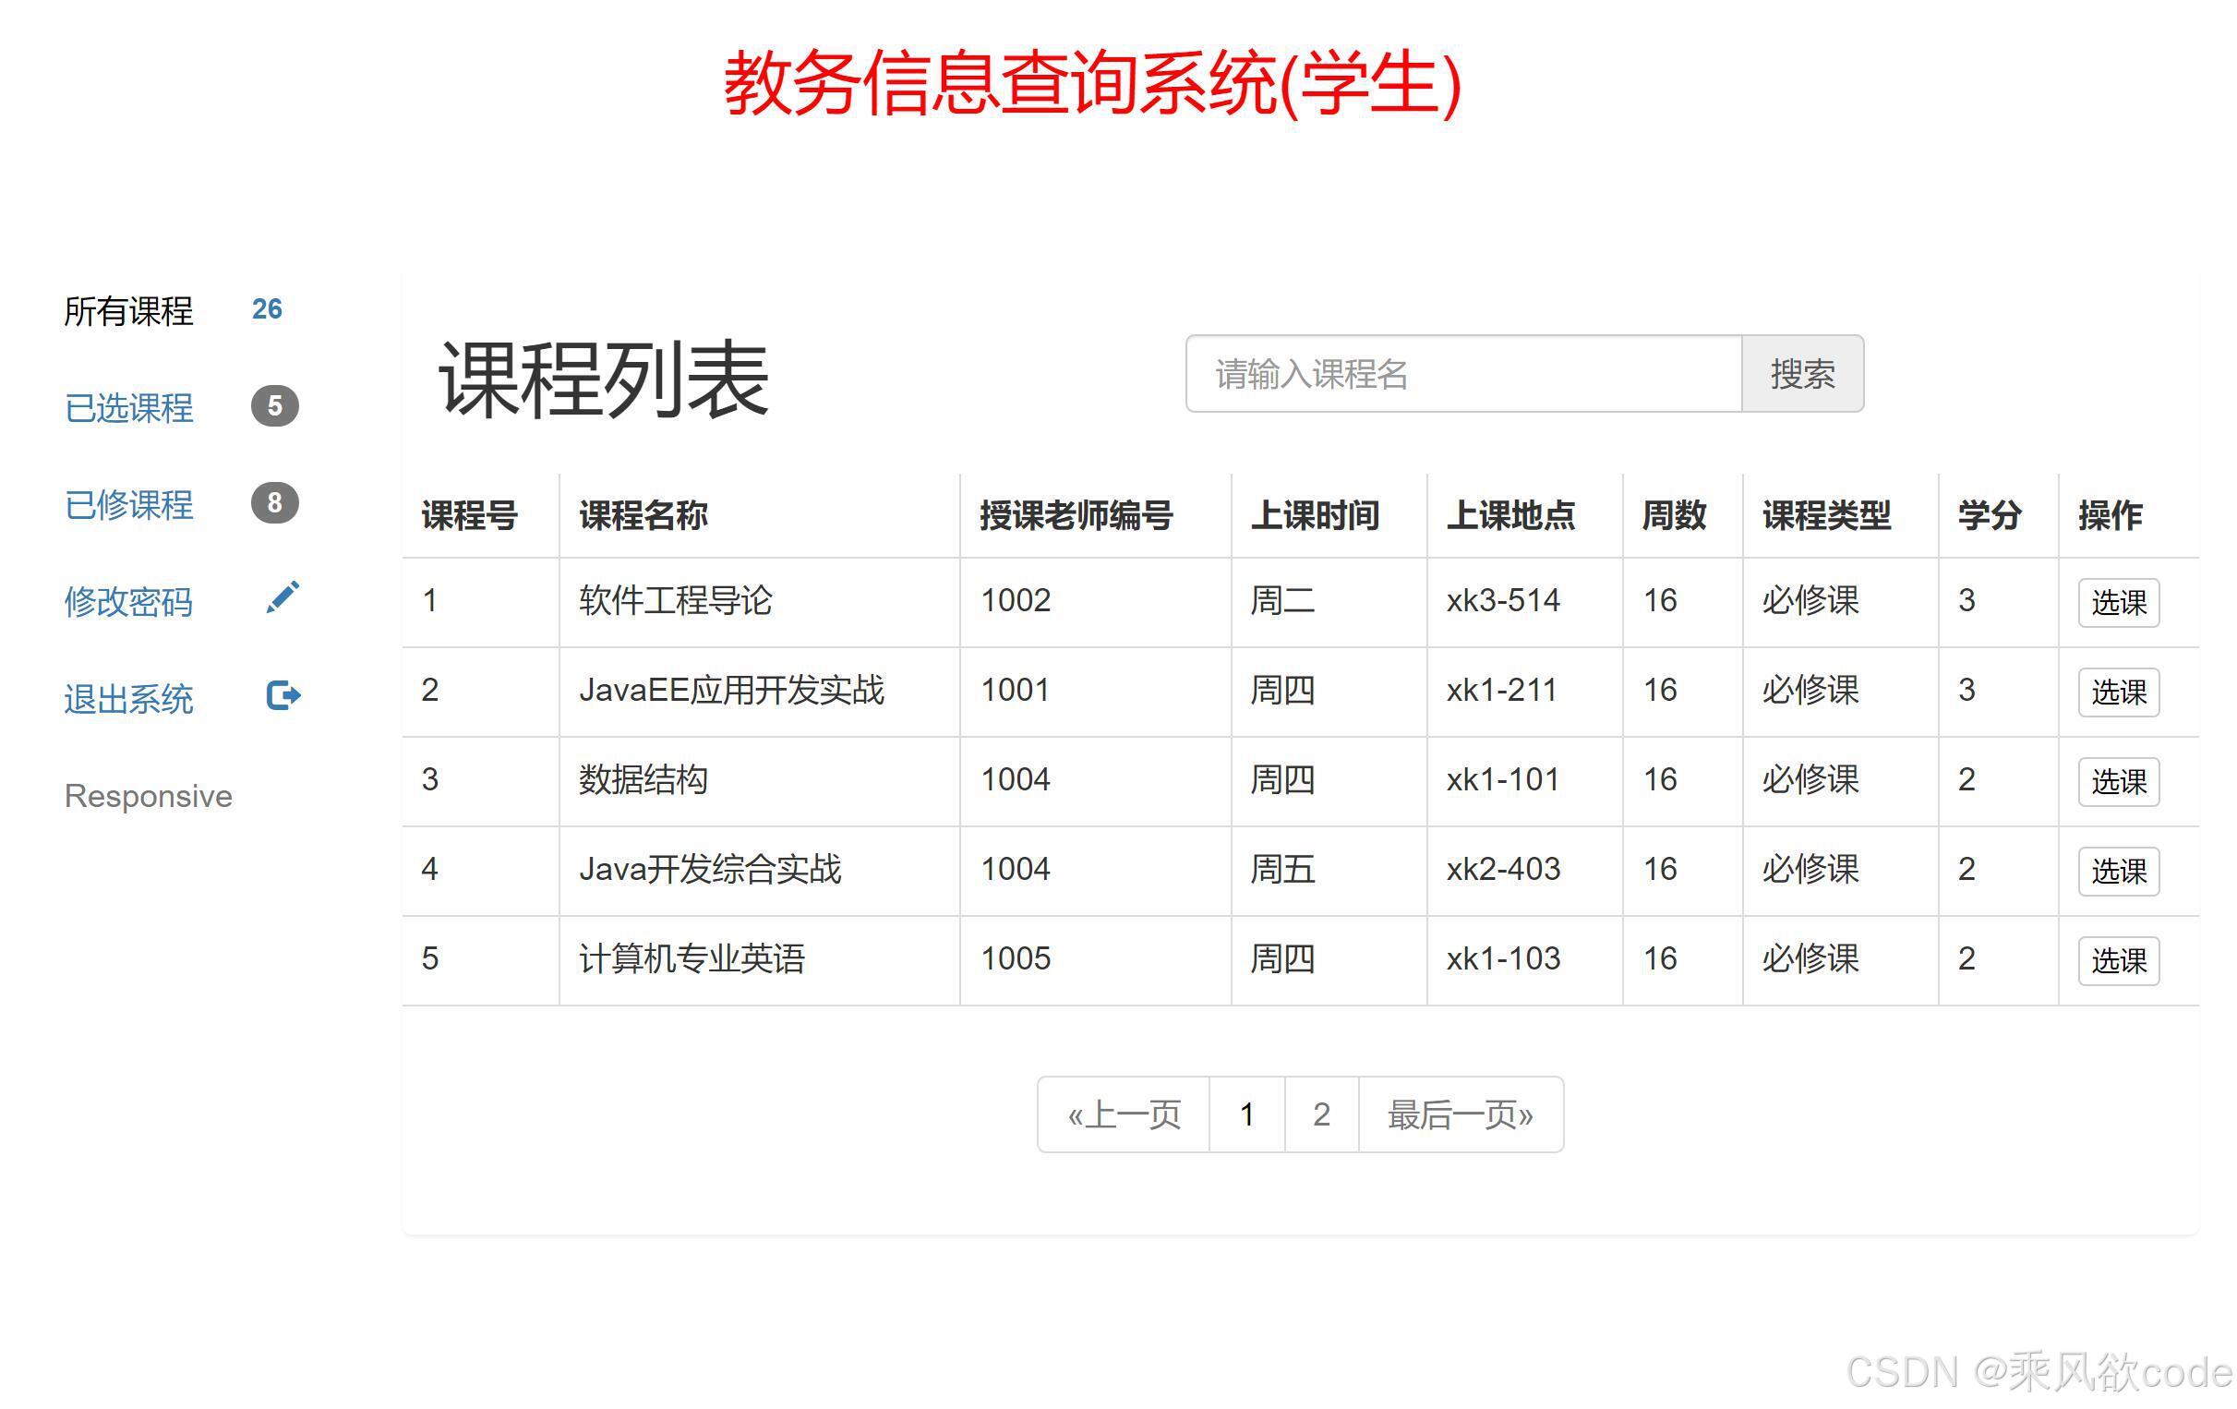Open the 已选课程 selected courses page
This screenshot has width=2237, height=1409.
(128, 409)
